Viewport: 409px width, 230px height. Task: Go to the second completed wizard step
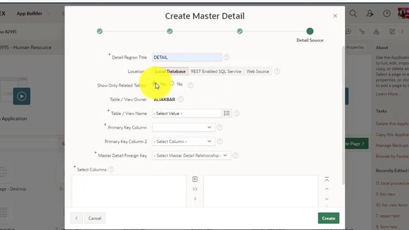(170, 31)
